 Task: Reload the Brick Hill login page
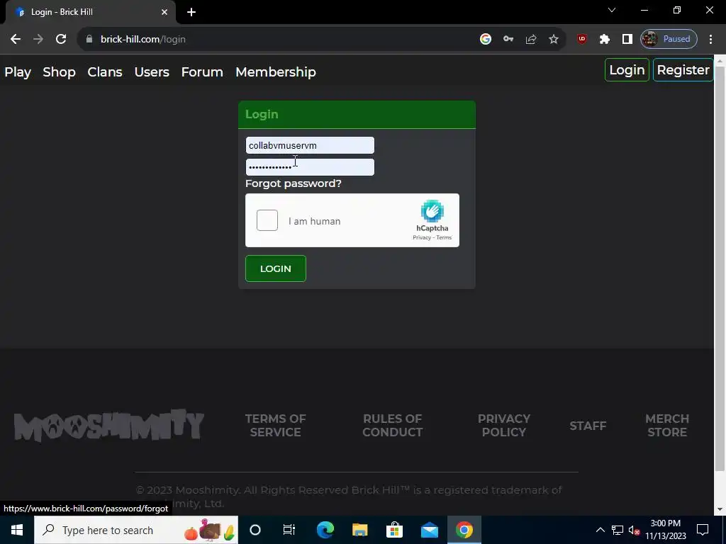pyautogui.click(x=61, y=40)
